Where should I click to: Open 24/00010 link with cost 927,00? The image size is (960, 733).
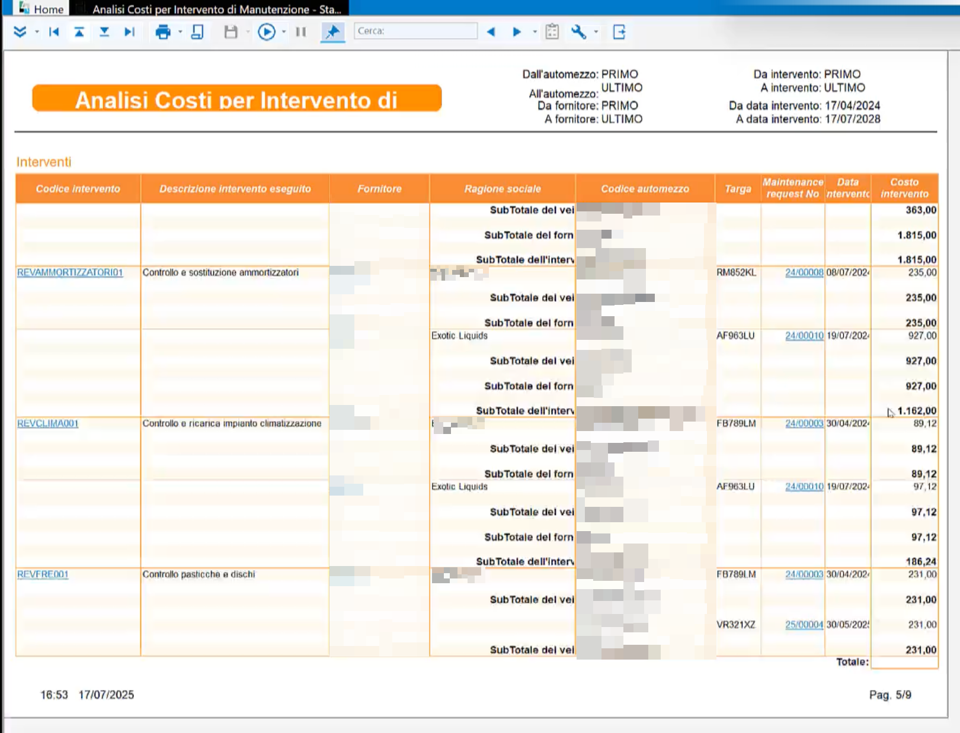click(804, 336)
